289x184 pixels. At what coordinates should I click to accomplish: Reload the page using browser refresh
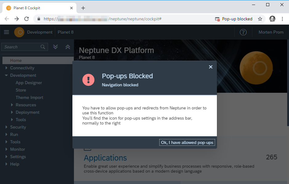pyautogui.click(x=26, y=19)
